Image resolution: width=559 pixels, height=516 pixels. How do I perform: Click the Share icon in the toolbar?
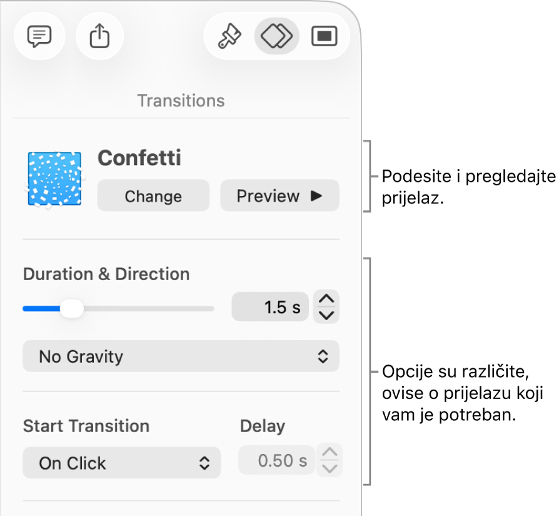pyautogui.click(x=99, y=37)
